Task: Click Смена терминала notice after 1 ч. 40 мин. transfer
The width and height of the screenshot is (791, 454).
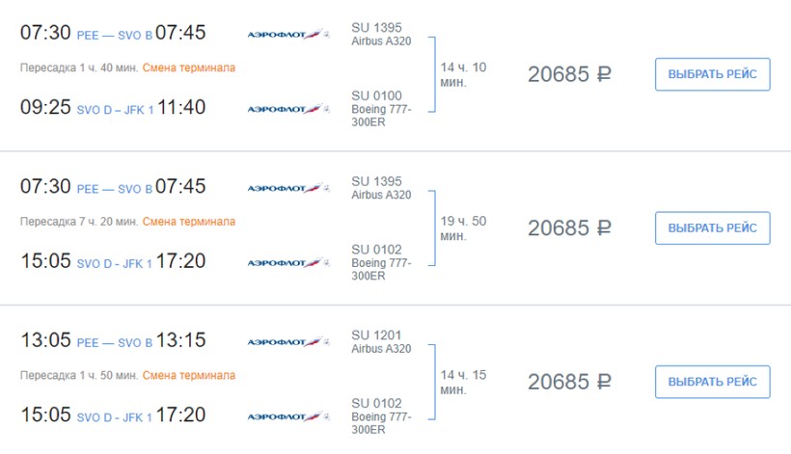Action: click(x=188, y=67)
